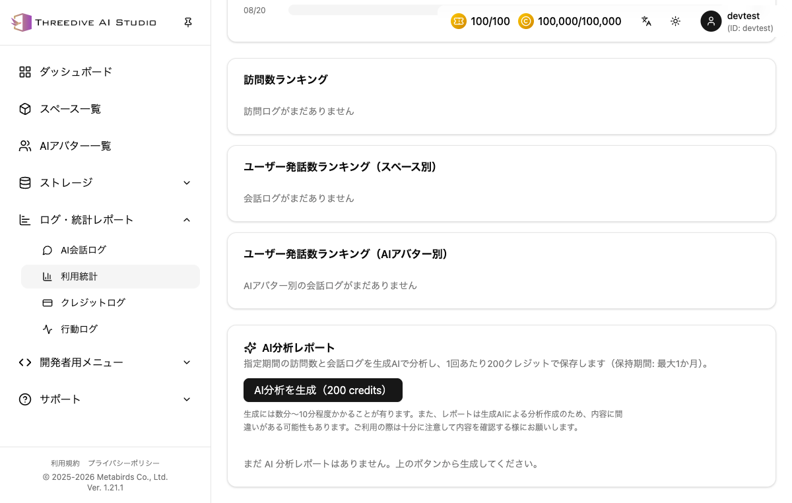792x503 pixels.
Task: Click 訪問ログがまだありません text
Action: click(x=299, y=112)
